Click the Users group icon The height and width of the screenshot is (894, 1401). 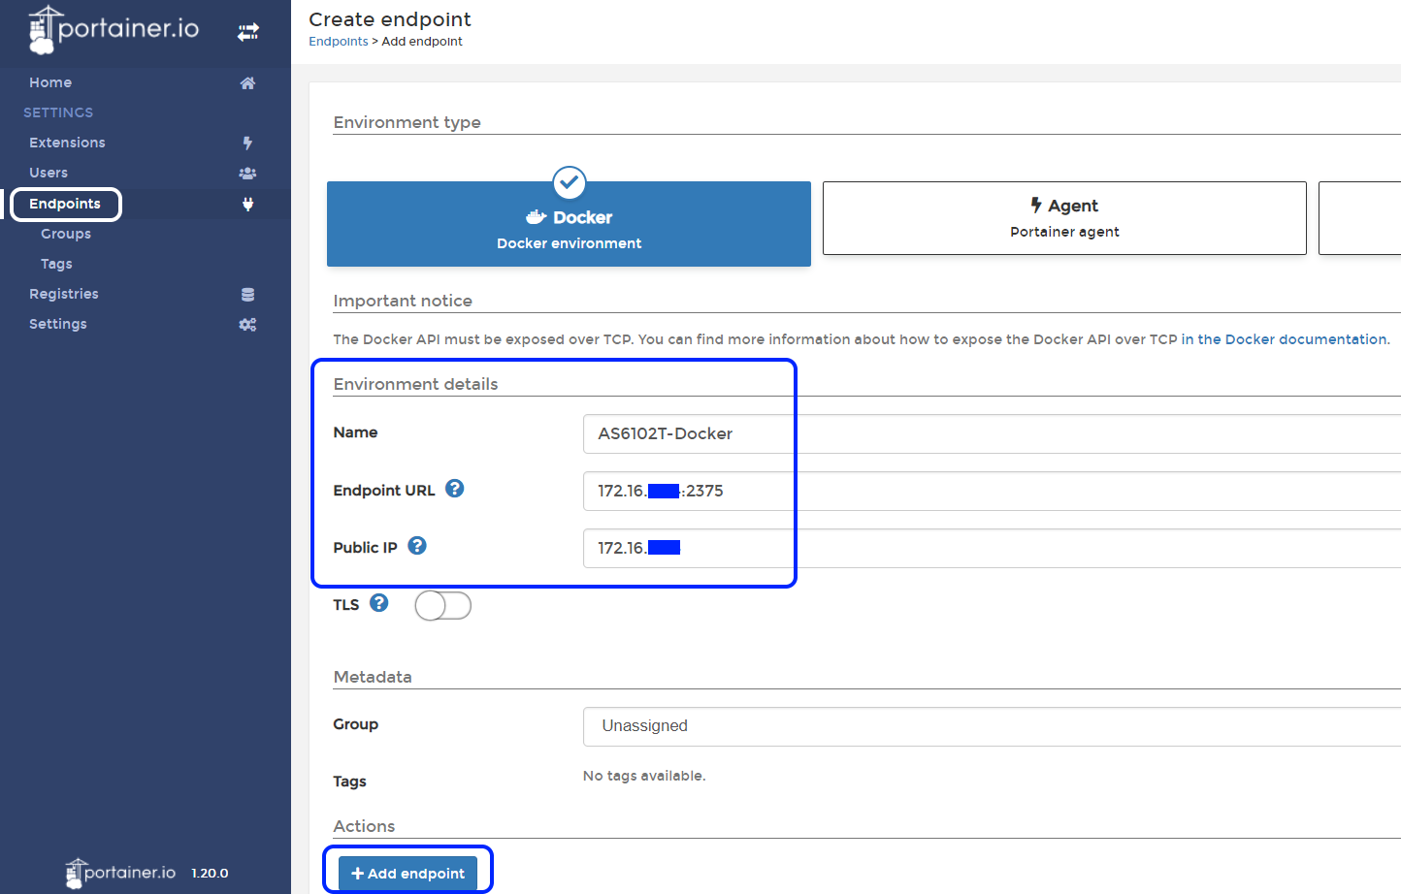click(x=247, y=174)
